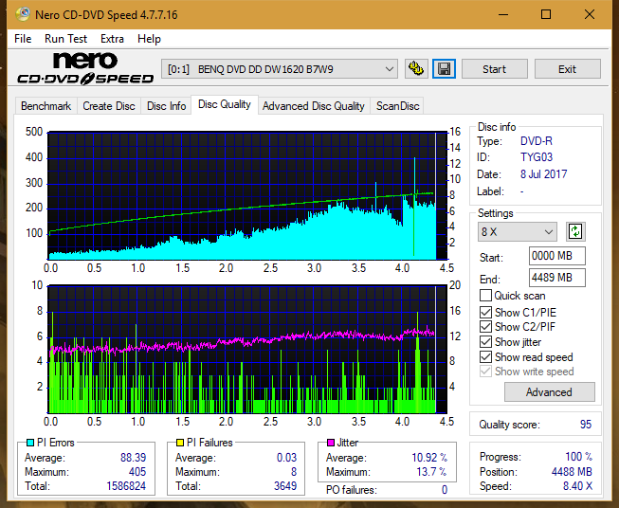Click the yellow PI Failures color swatch
The width and height of the screenshot is (619, 508).
180,443
